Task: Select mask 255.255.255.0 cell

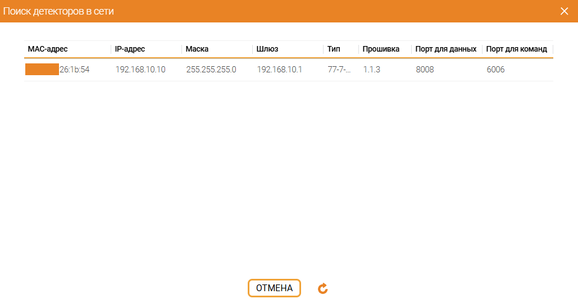Action: 211,70
